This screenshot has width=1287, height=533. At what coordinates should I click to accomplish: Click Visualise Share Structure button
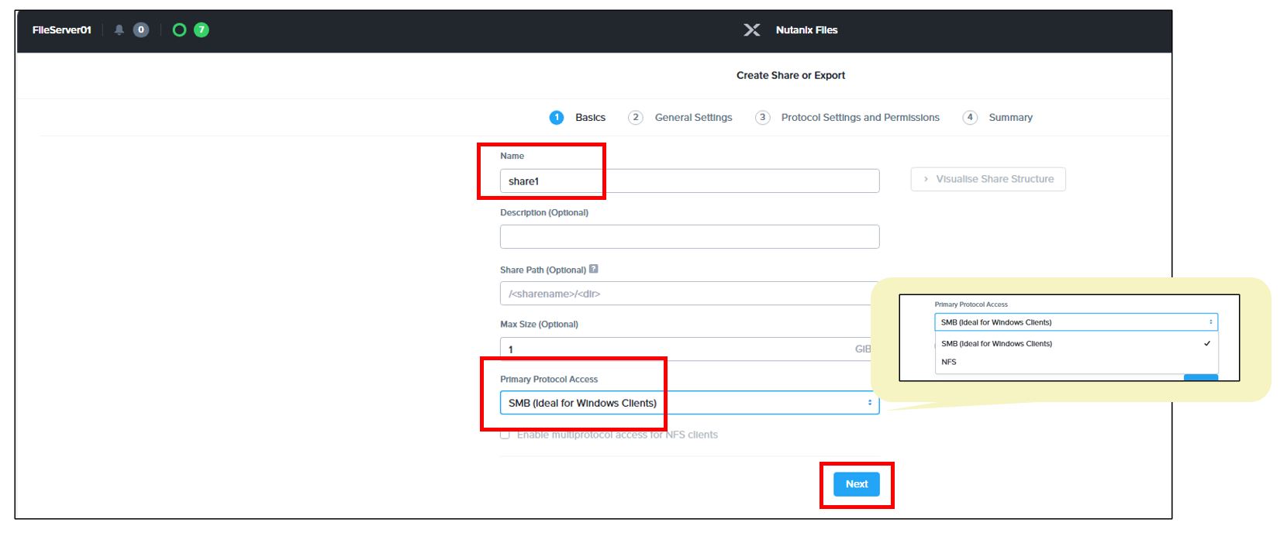point(988,179)
